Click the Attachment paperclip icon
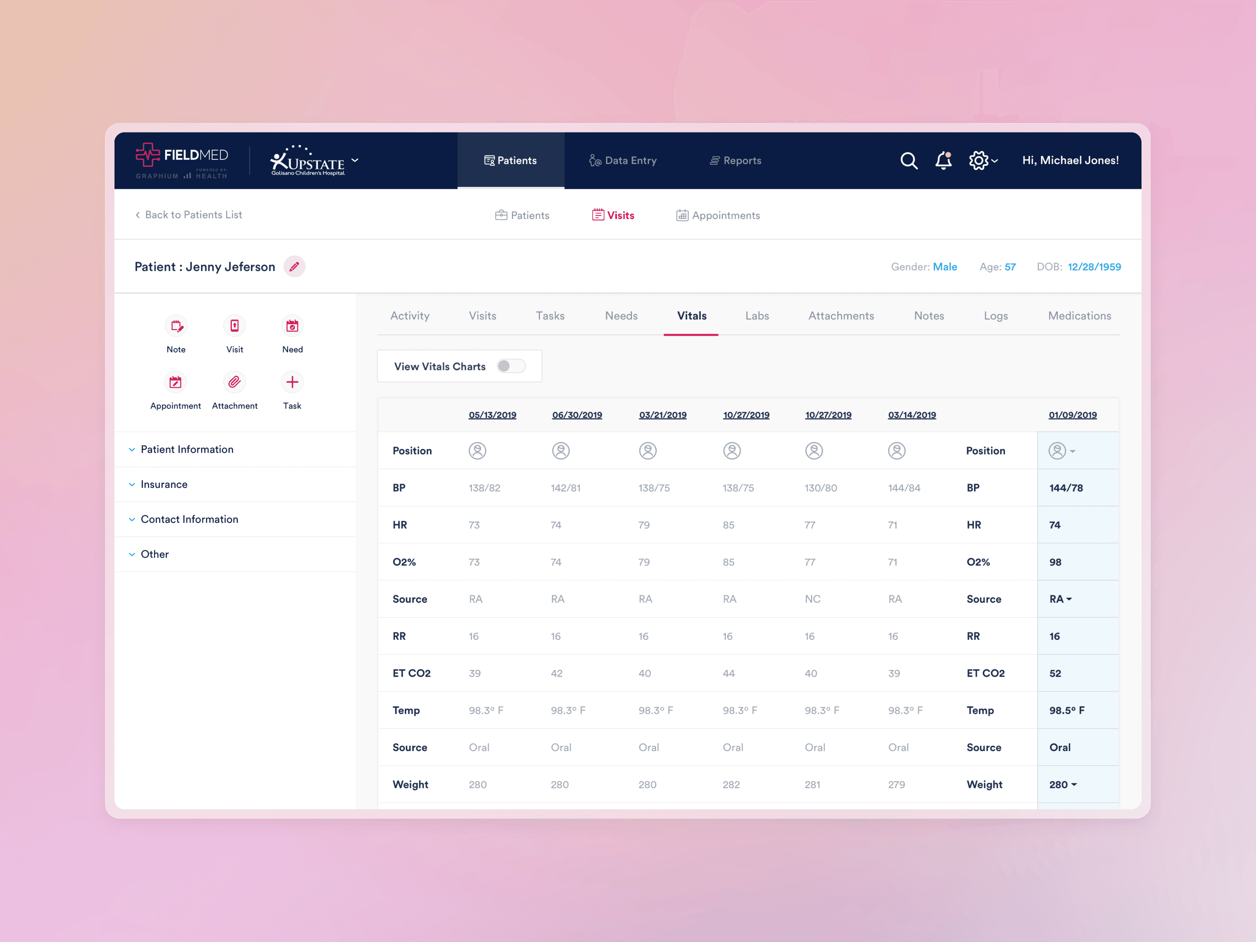Image resolution: width=1256 pixels, height=942 pixels. [235, 382]
